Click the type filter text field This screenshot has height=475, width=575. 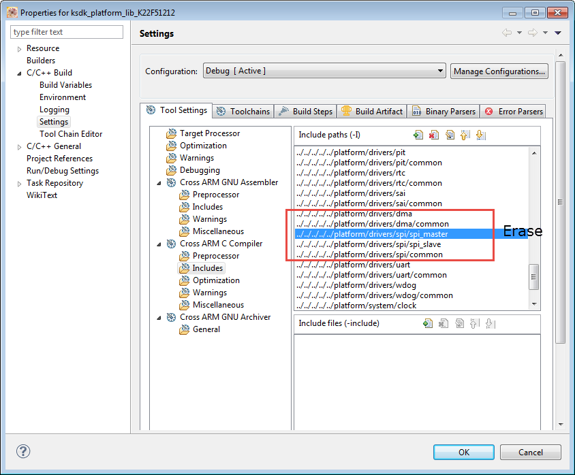tap(67, 32)
